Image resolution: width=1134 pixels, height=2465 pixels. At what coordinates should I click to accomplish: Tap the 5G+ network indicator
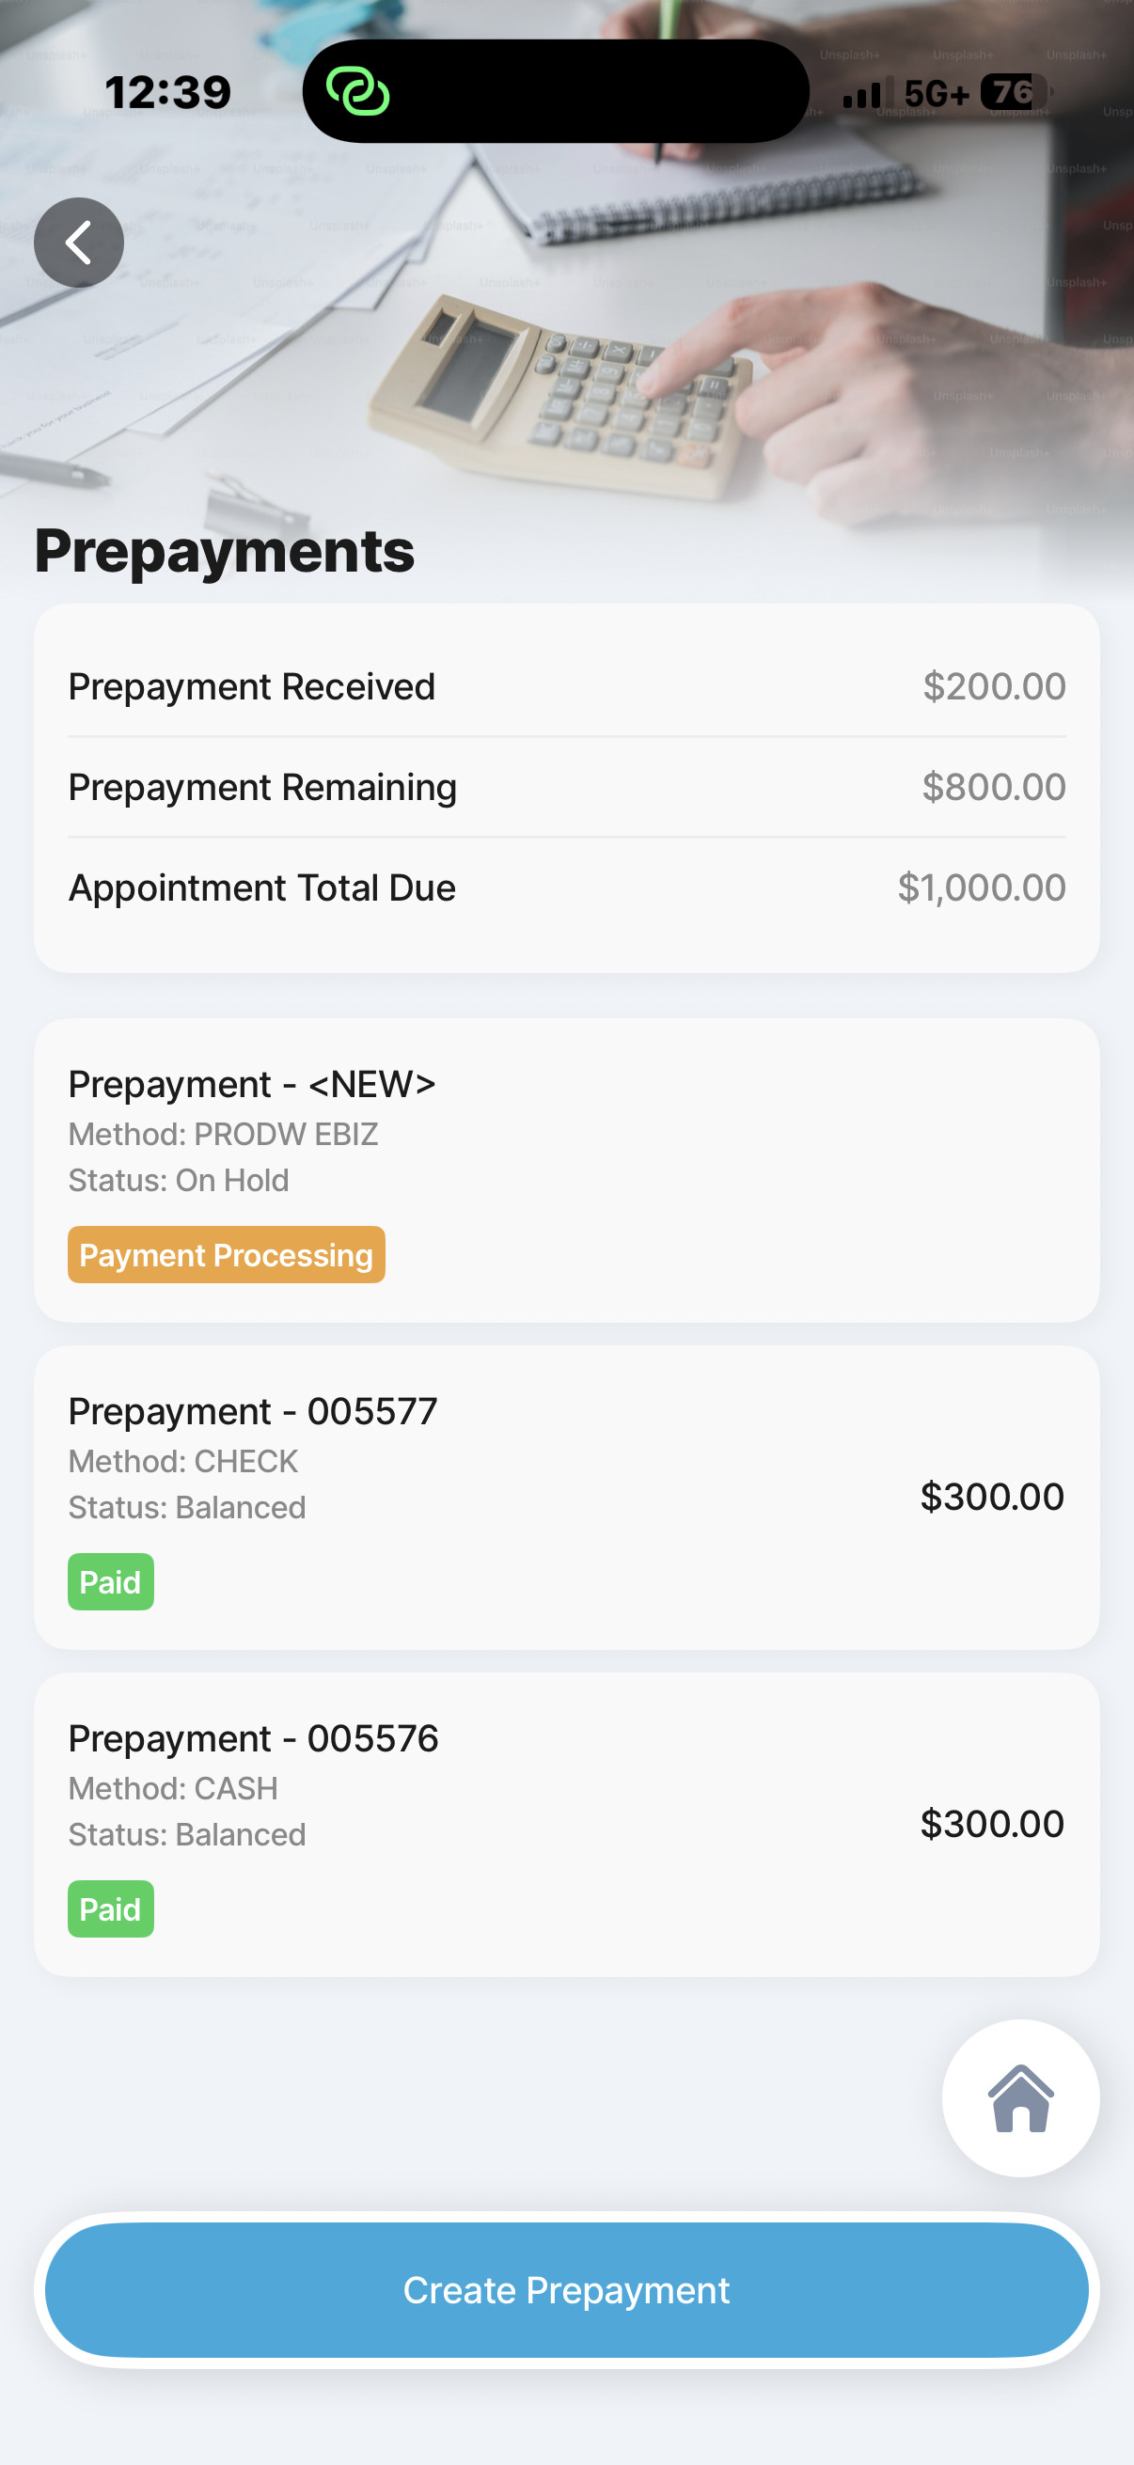pos(936,93)
